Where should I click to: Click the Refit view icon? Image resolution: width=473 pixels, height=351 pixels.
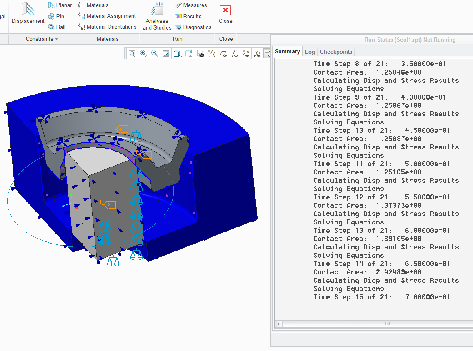(132, 54)
